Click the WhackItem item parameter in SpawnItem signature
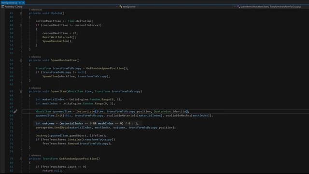309x174 pixels. tap(80, 91)
